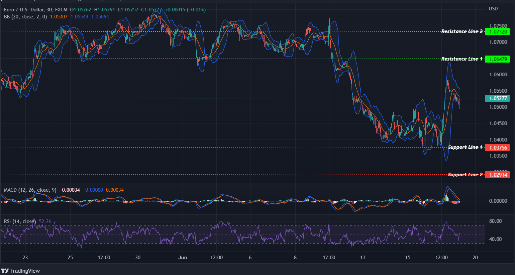Select the Support Line 2 label 1.02914
This screenshot has height=275, width=515.
point(498,175)
